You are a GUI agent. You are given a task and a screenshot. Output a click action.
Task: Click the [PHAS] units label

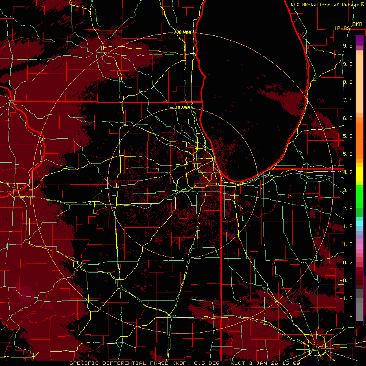[x=344, y=28]
